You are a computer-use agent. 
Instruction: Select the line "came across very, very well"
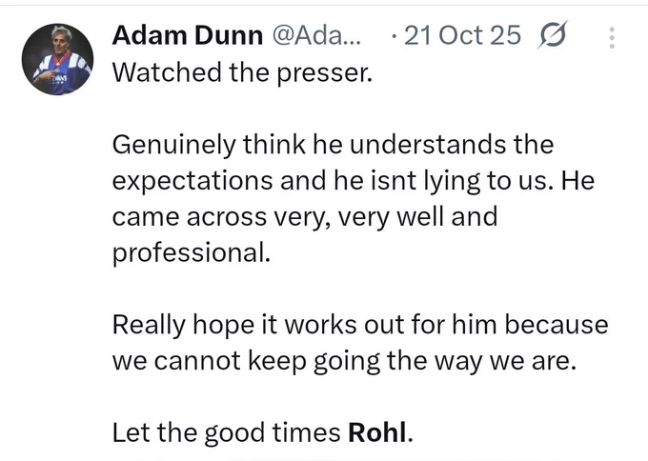(x=305, y=217)
